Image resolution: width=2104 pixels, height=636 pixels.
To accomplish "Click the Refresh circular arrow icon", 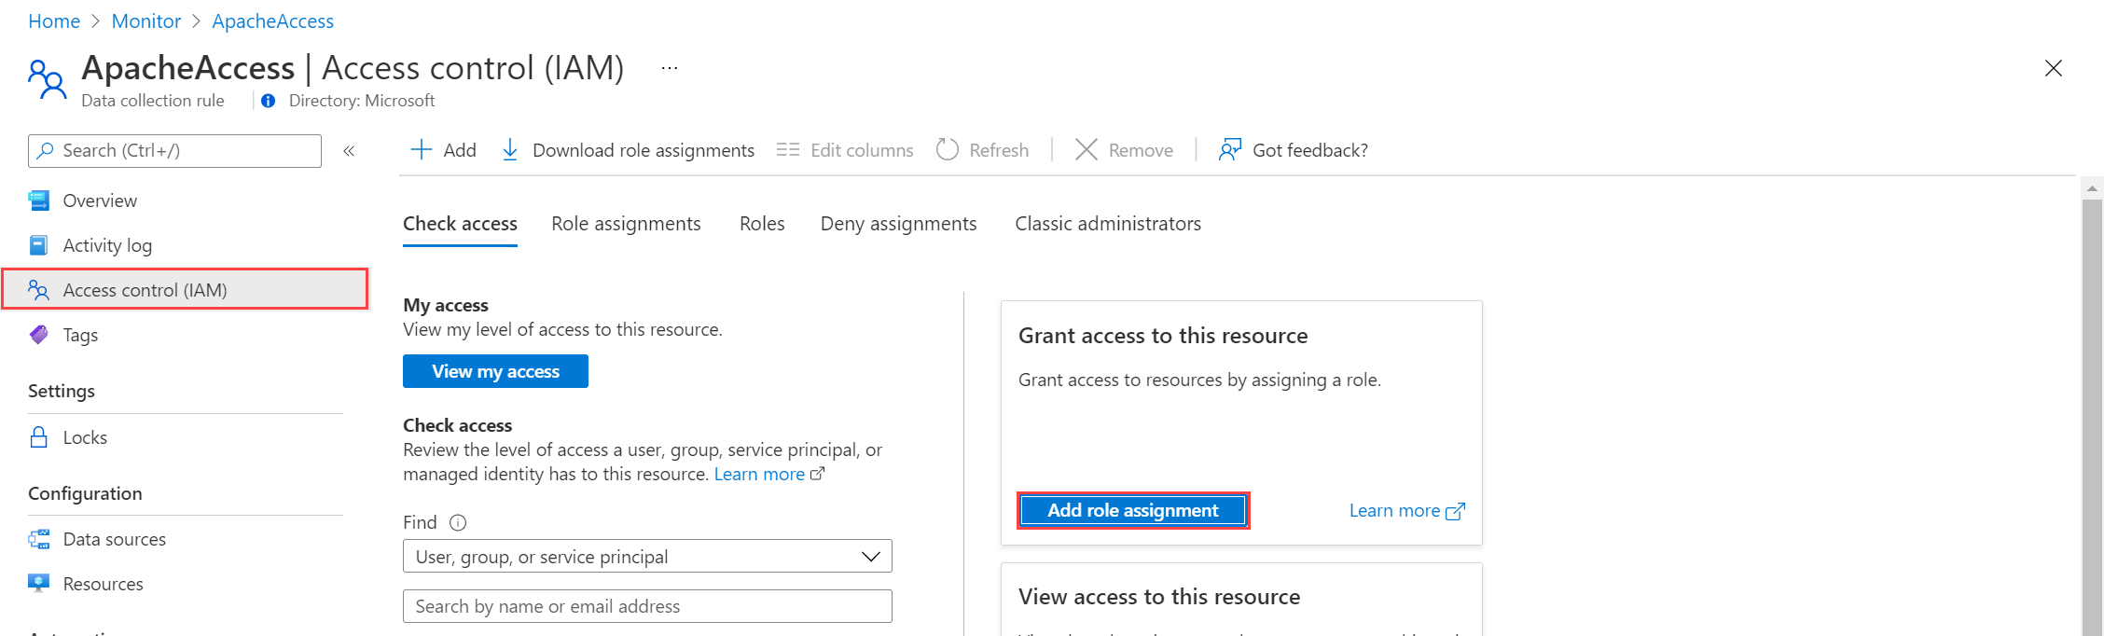I will tap(948, 150).
